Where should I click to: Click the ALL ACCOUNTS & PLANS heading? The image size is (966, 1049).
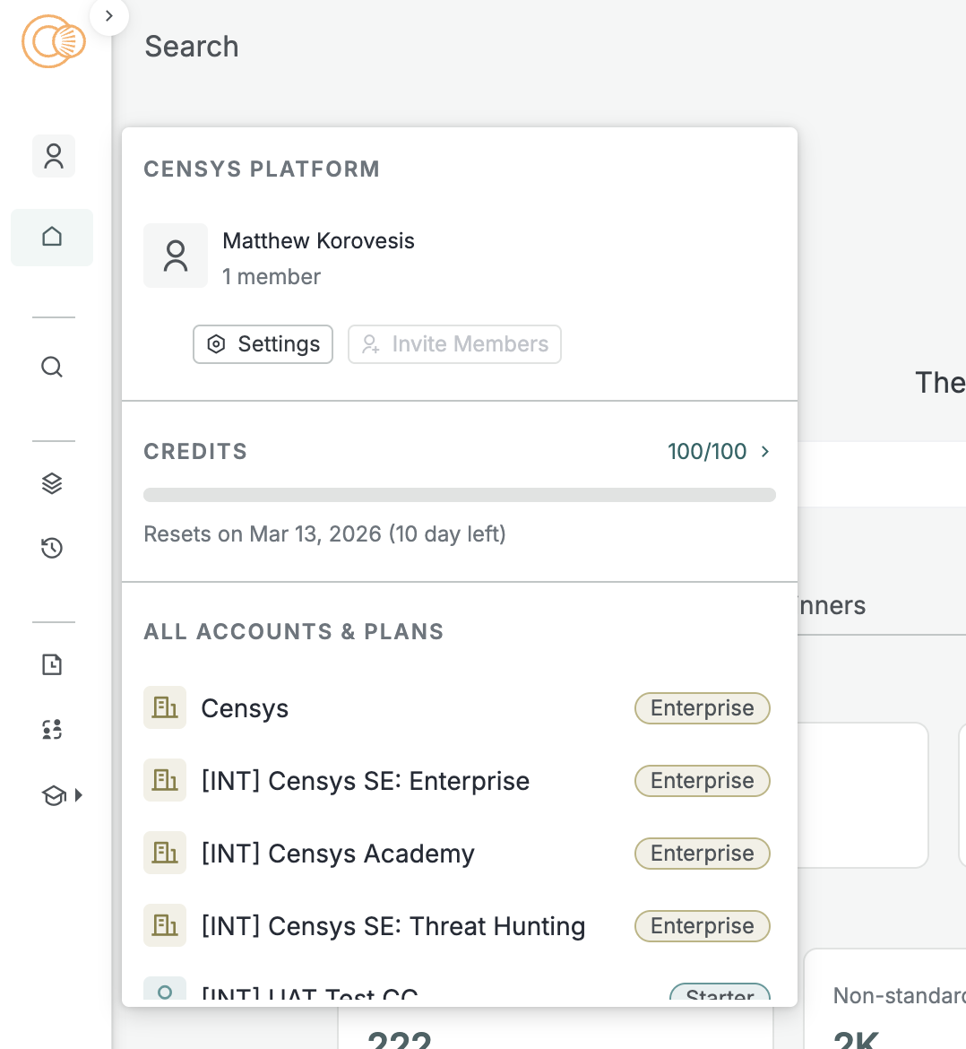[294, 631]
